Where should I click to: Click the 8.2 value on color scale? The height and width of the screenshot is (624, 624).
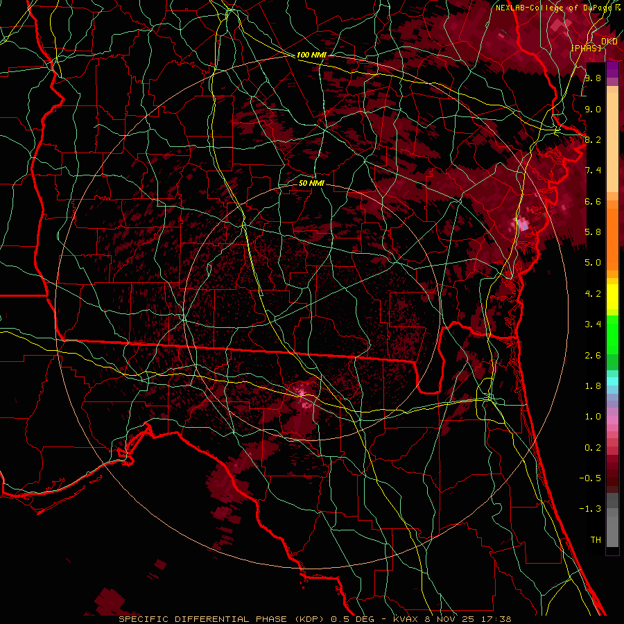(x=593, y=139)
